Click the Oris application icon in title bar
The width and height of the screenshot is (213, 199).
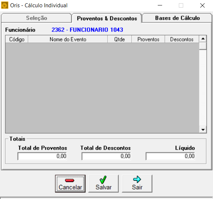pos(5,5)
